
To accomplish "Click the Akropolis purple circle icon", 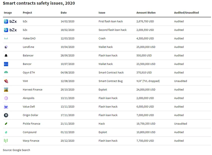I will (x=6, y=98).
